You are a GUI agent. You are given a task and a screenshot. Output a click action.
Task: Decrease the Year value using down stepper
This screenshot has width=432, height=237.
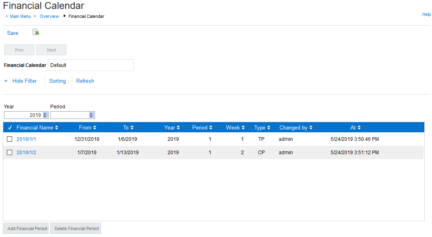coord(45,117)
